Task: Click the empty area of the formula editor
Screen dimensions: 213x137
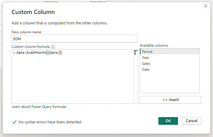Action: point(73,80)
